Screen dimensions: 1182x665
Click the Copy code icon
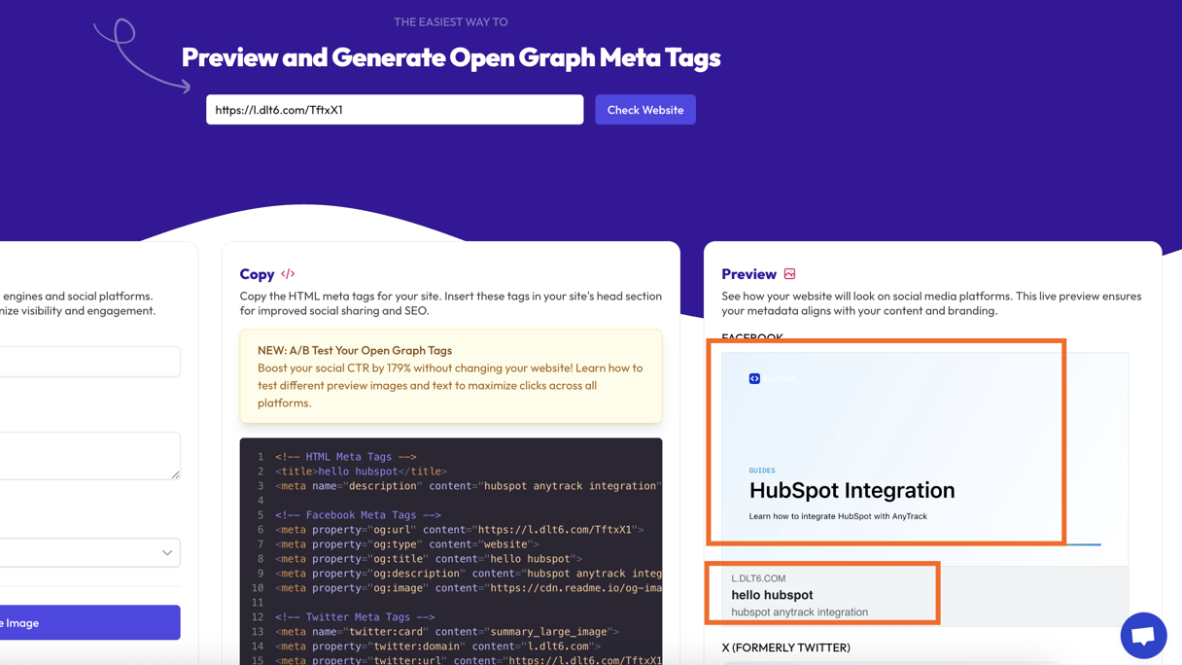[288, 274]
